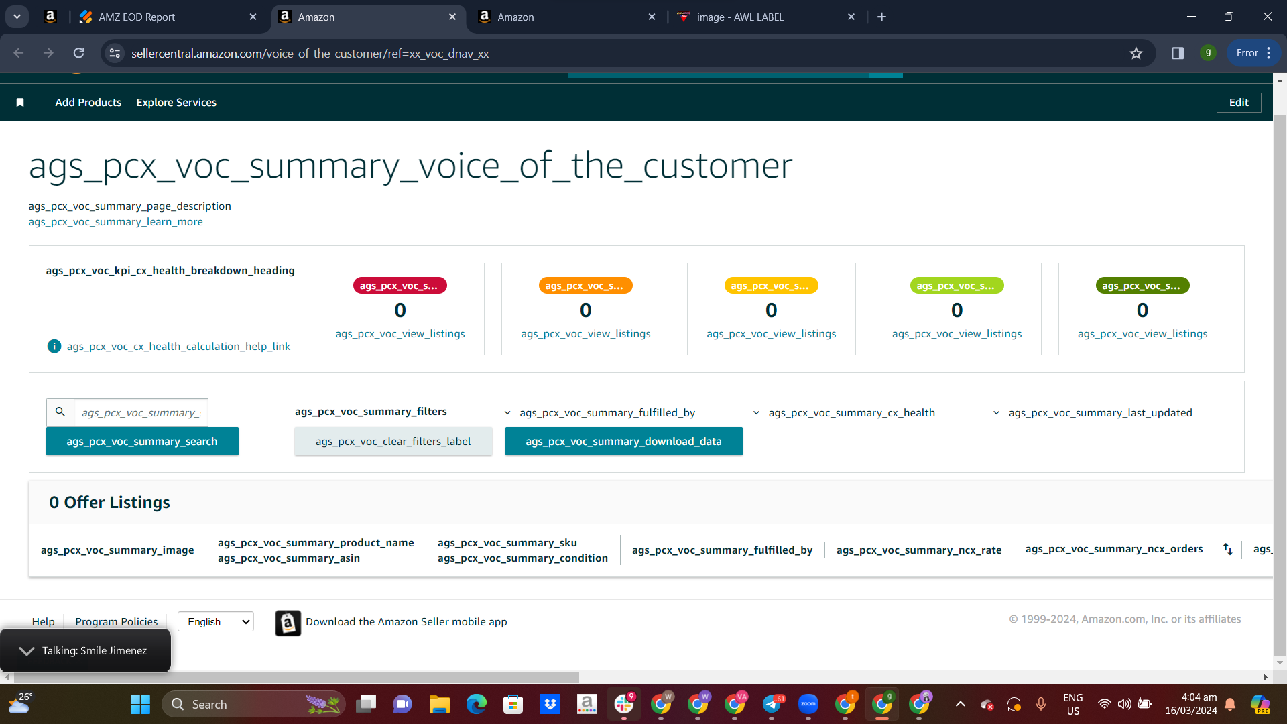Open the Add Products menu item

(x=88, y=102)
